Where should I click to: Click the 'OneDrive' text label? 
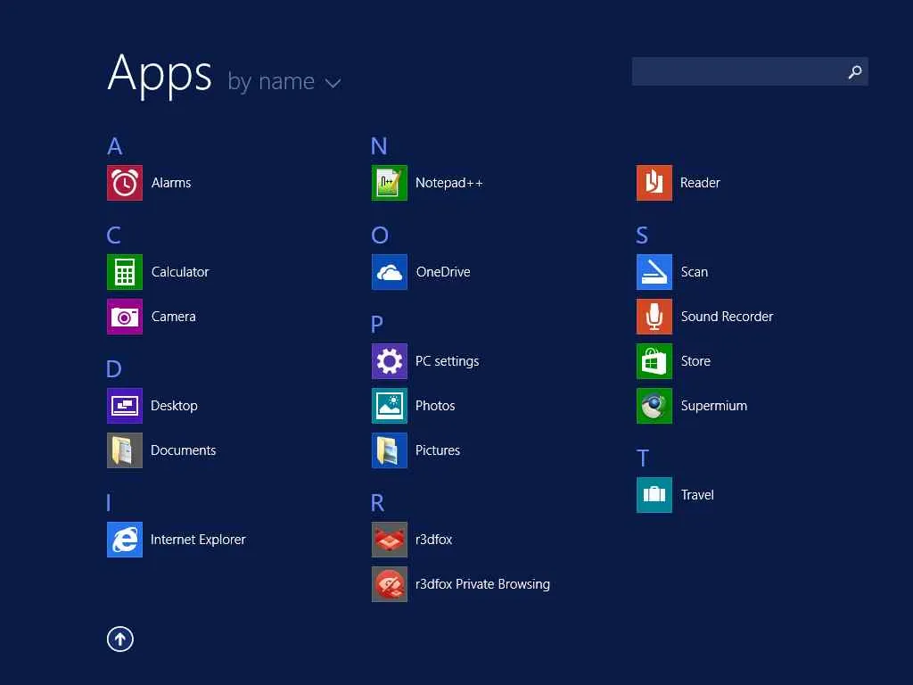coord(443,272)
